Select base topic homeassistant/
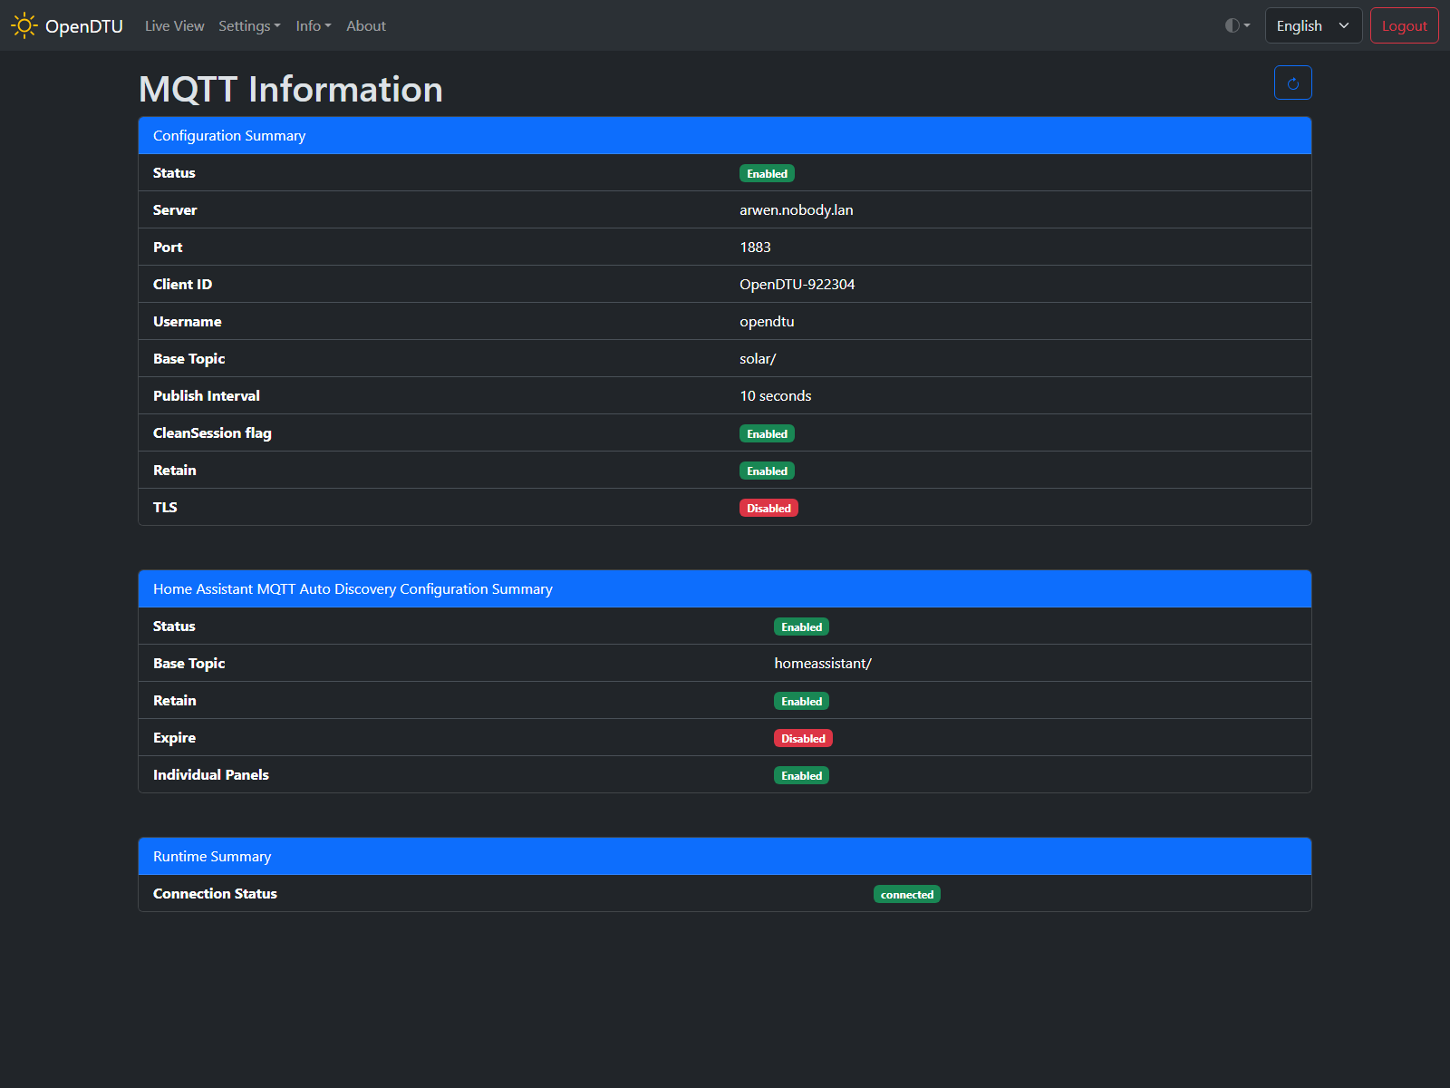Image resolution: width=1450 pixels, height=1088 pixels. (x=823, y=663)
